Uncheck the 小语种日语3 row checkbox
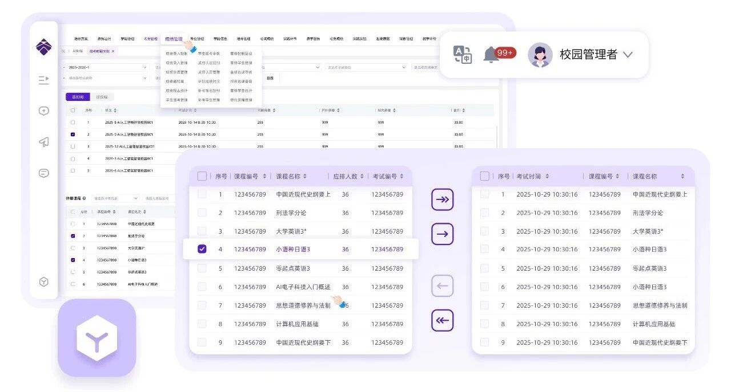Image resolution: width=731 pixels, height=392 pixels. point(202,249)
